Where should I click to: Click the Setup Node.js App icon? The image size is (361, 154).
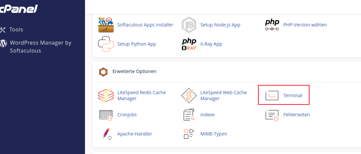pos(189,25)
